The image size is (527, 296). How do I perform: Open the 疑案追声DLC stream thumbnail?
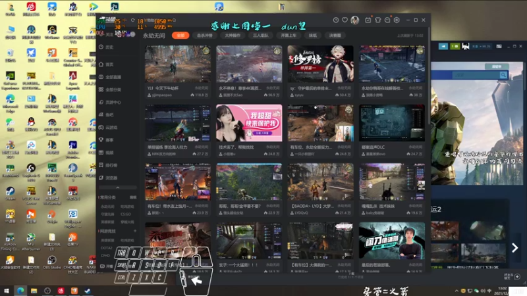point(391,123)
